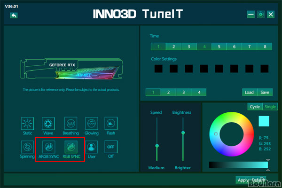This screenshot has width=282, height=188.
Task: Apply the lighting changes
Action: click(x=243, y=180)
